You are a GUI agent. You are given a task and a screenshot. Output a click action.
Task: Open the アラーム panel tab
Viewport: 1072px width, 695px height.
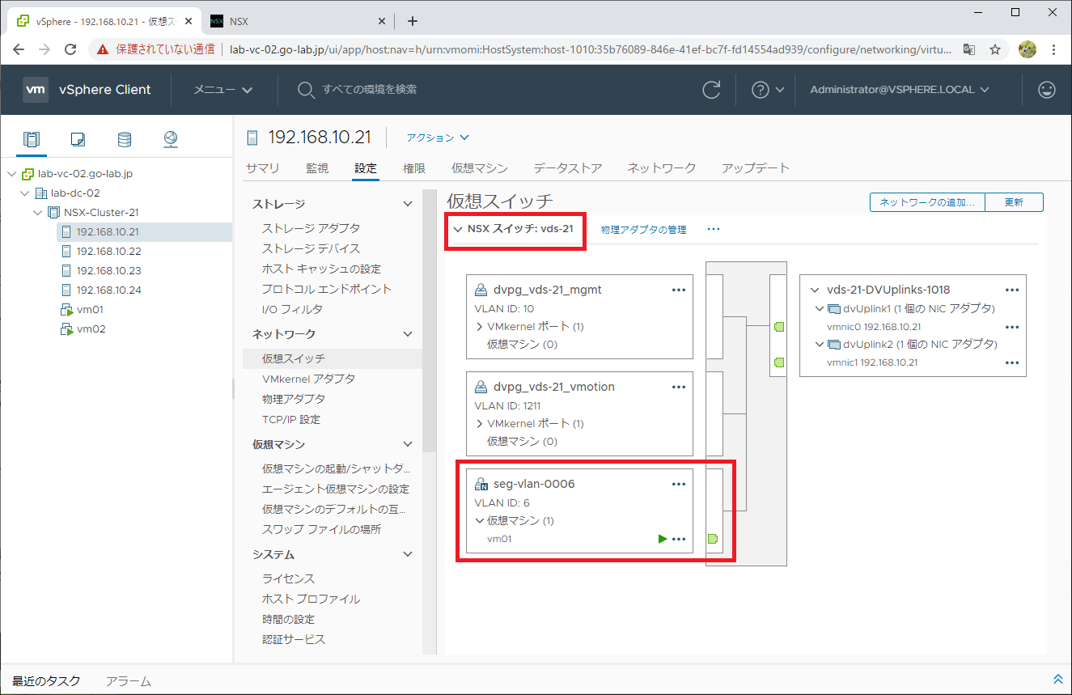click(129, 681)
